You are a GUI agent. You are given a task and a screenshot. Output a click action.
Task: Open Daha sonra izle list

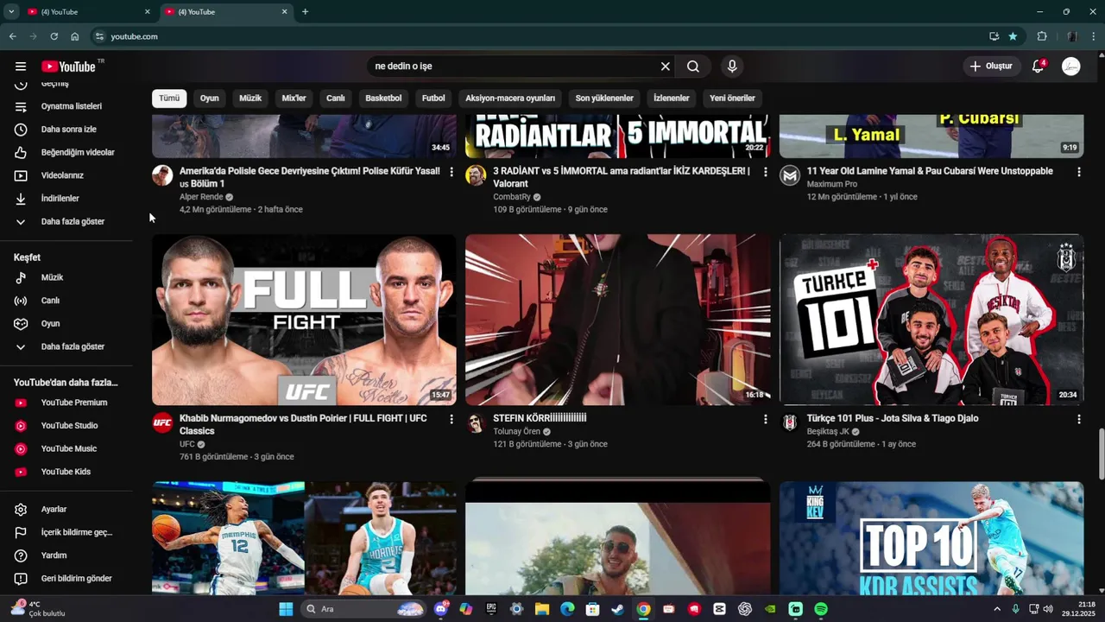[69, 130]
